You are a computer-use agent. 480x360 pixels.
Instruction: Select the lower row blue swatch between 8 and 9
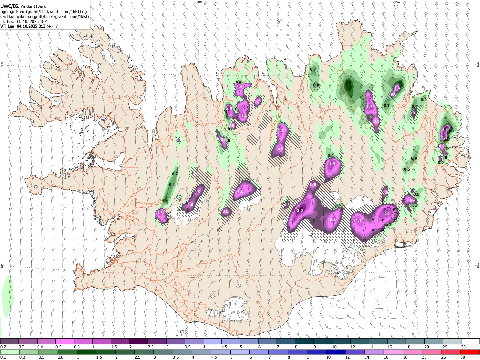click(297, 352)
